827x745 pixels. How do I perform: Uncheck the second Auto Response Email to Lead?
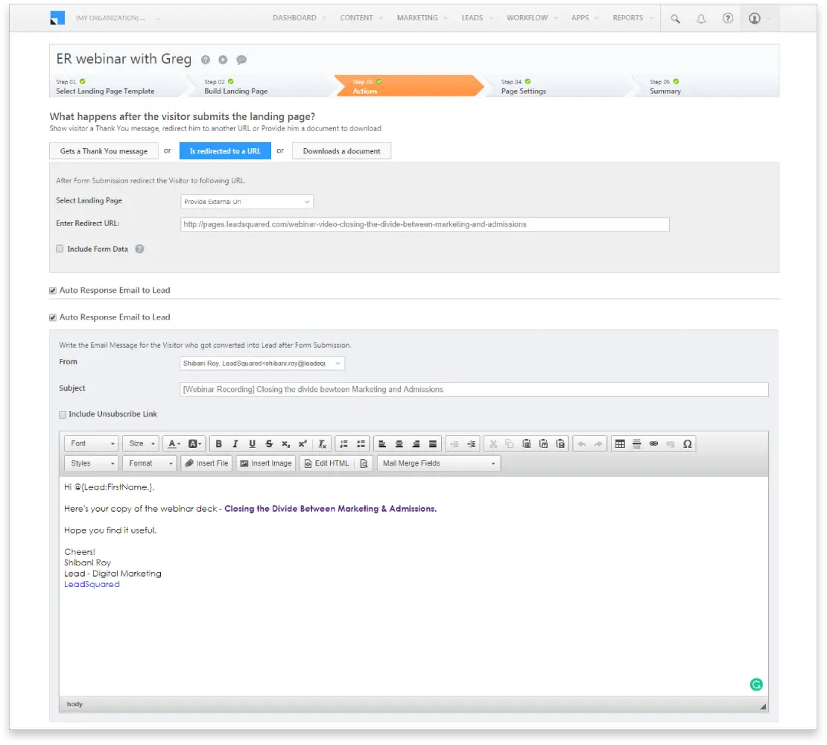[x=53, y=317]
